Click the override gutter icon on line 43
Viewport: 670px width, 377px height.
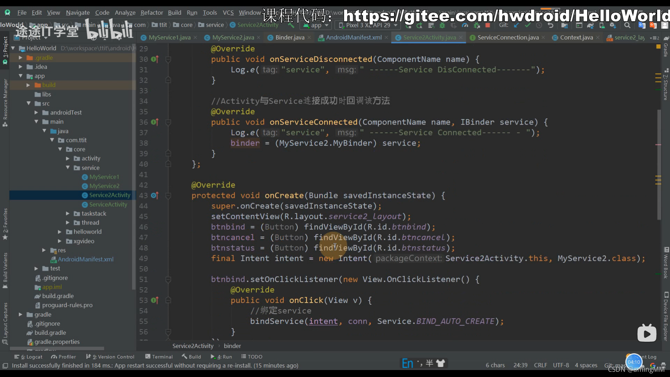click(155, 195)
